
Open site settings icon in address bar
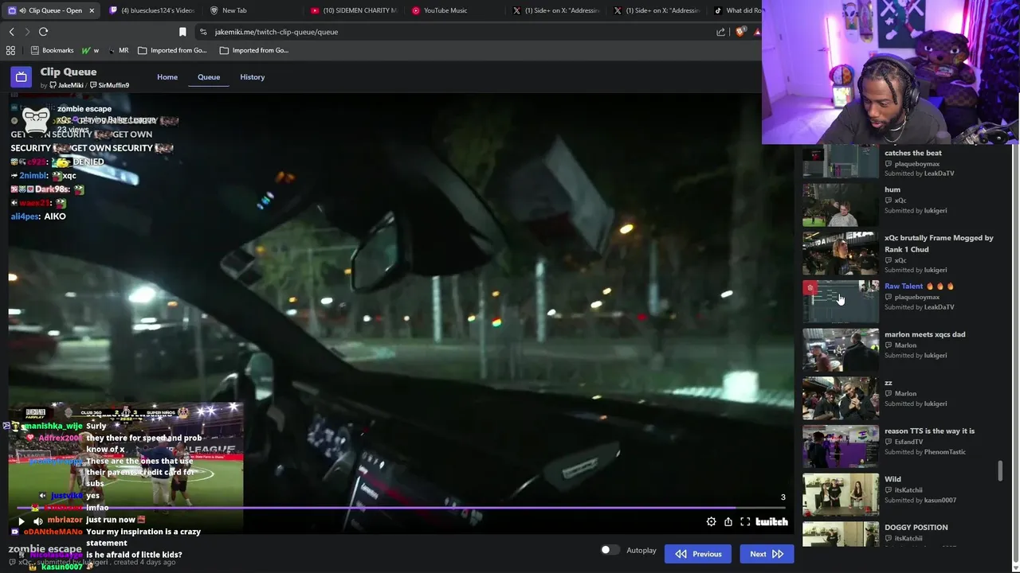pyautogui.click(x=203, y=32)
